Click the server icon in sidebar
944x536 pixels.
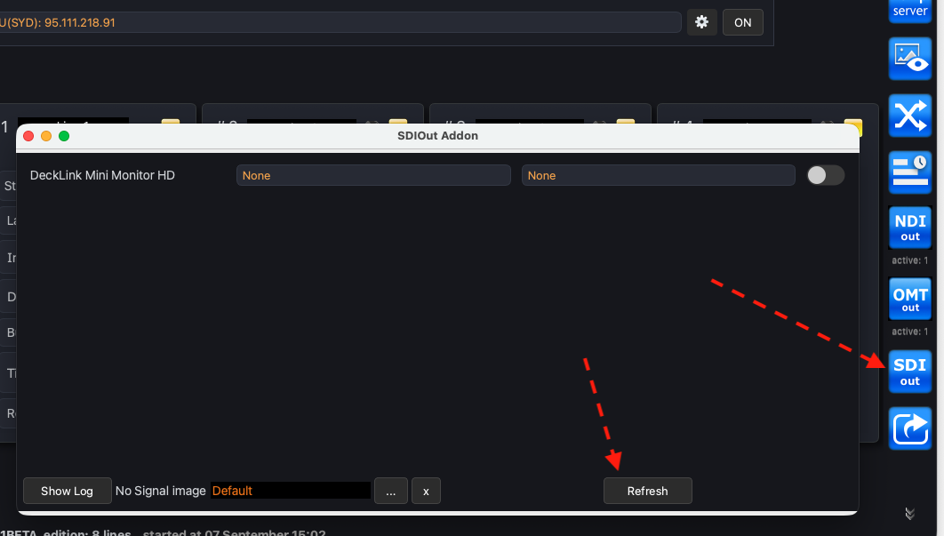click(x=909, y=11)
